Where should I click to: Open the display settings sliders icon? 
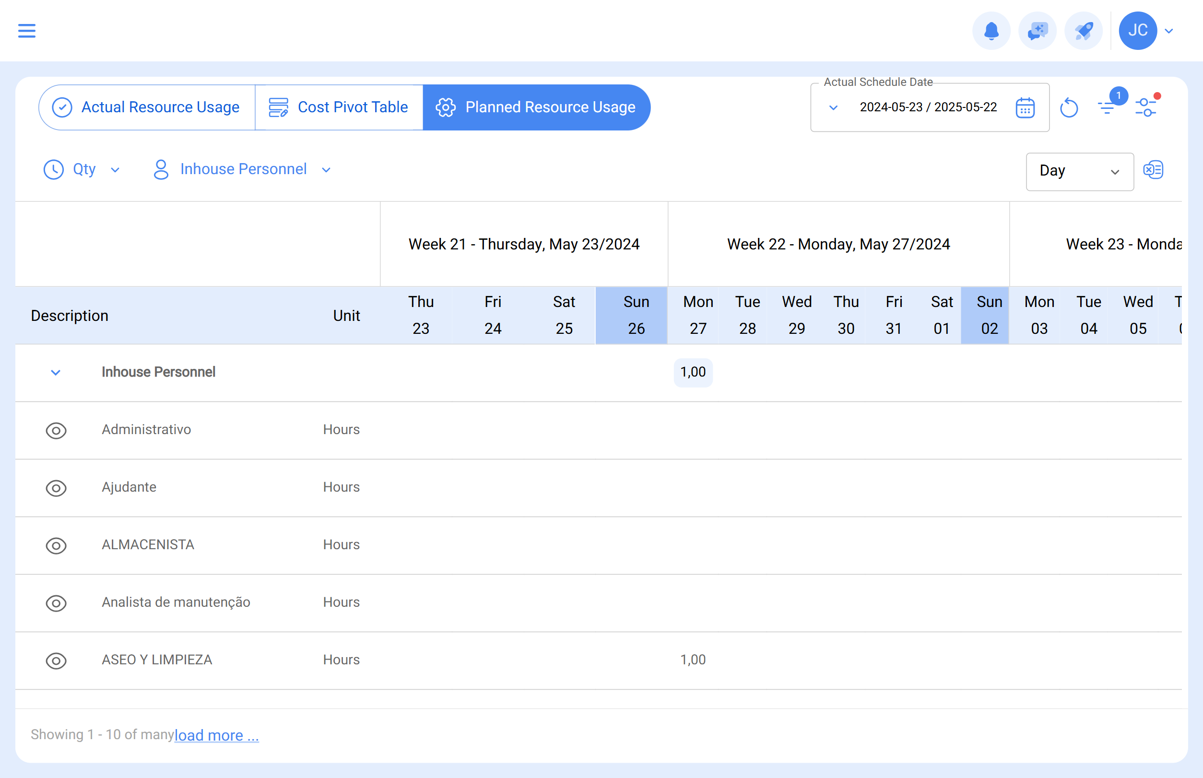click(1145, 107)
